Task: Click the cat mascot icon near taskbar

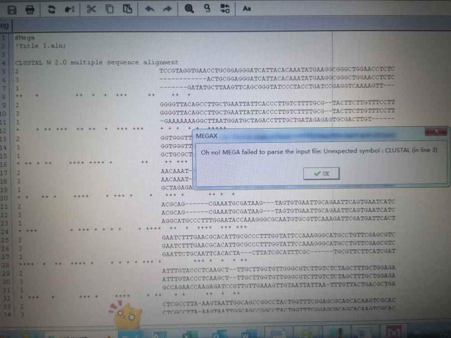Action: click(125, 314)
